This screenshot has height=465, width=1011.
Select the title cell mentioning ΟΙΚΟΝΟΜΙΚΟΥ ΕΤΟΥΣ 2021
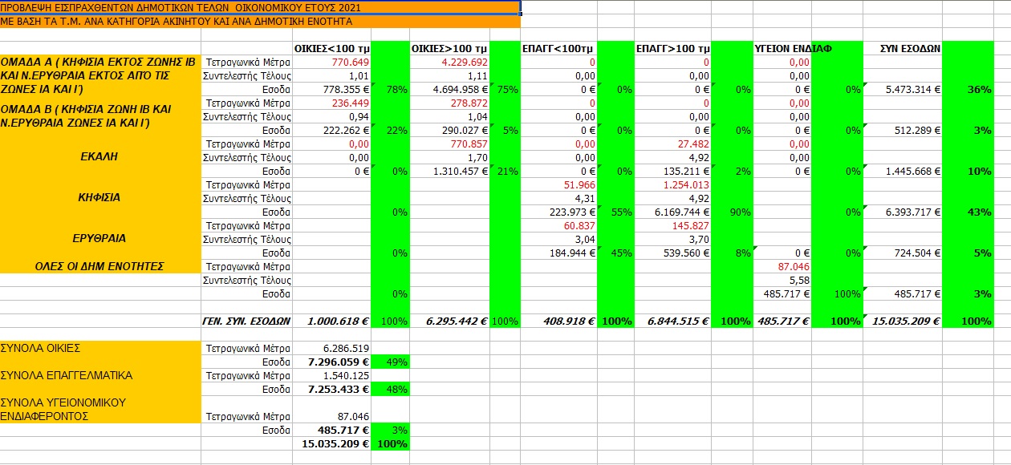tap(260, 7)
